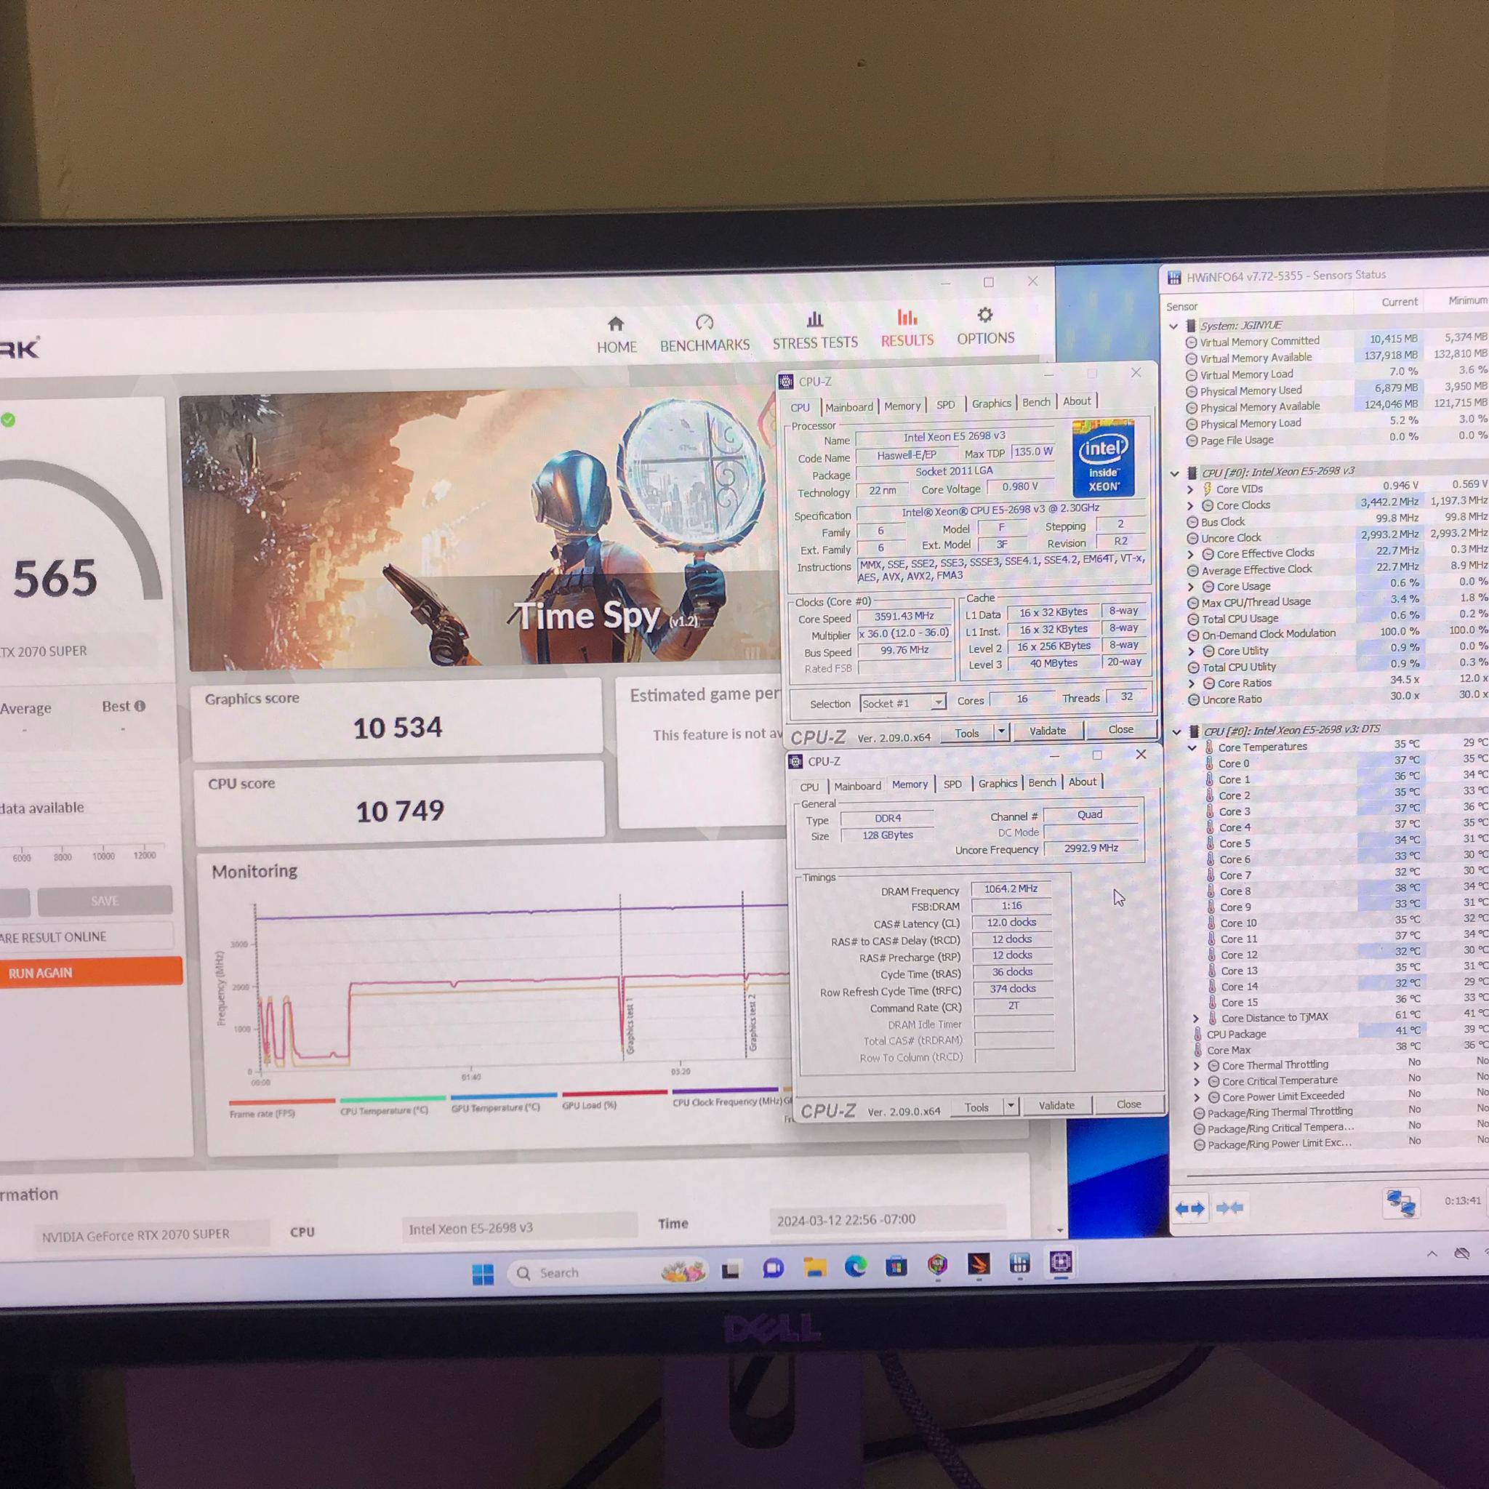Image resolution: width=1489 pixels, height=1489 pixels.
Task: Click the taskbar Search box
Action: [x=607, y=1272]
